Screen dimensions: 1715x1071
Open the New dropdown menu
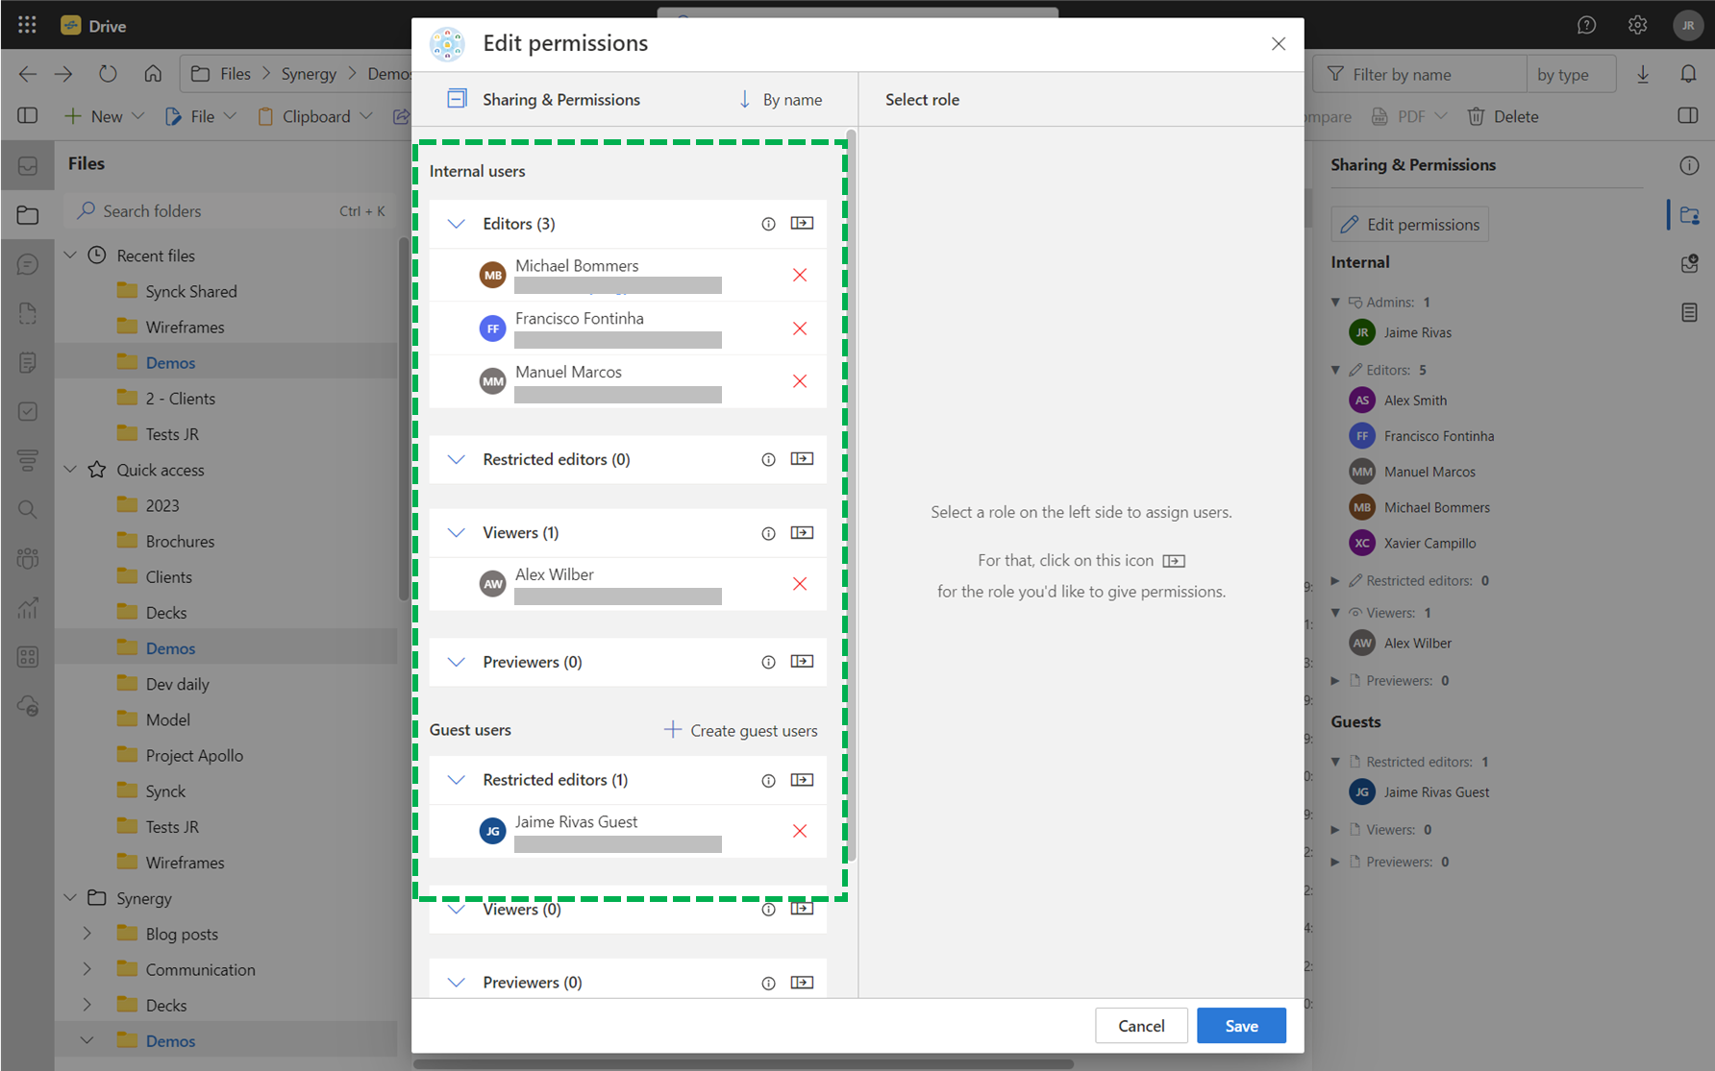[104, 116]
